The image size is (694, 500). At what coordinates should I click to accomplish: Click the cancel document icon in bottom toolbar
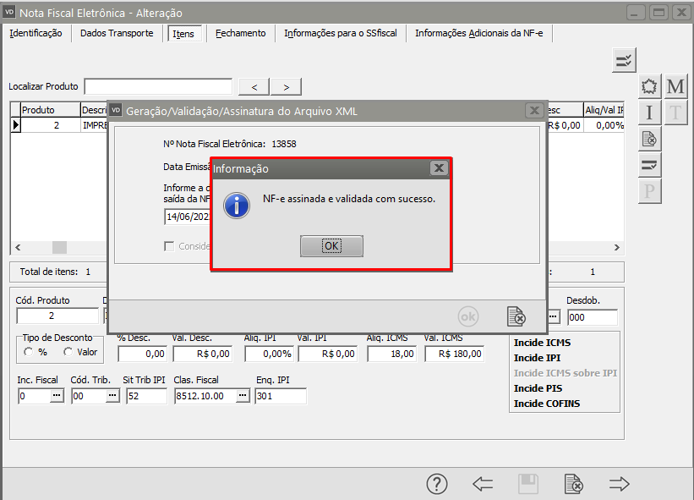coord(574,484)
